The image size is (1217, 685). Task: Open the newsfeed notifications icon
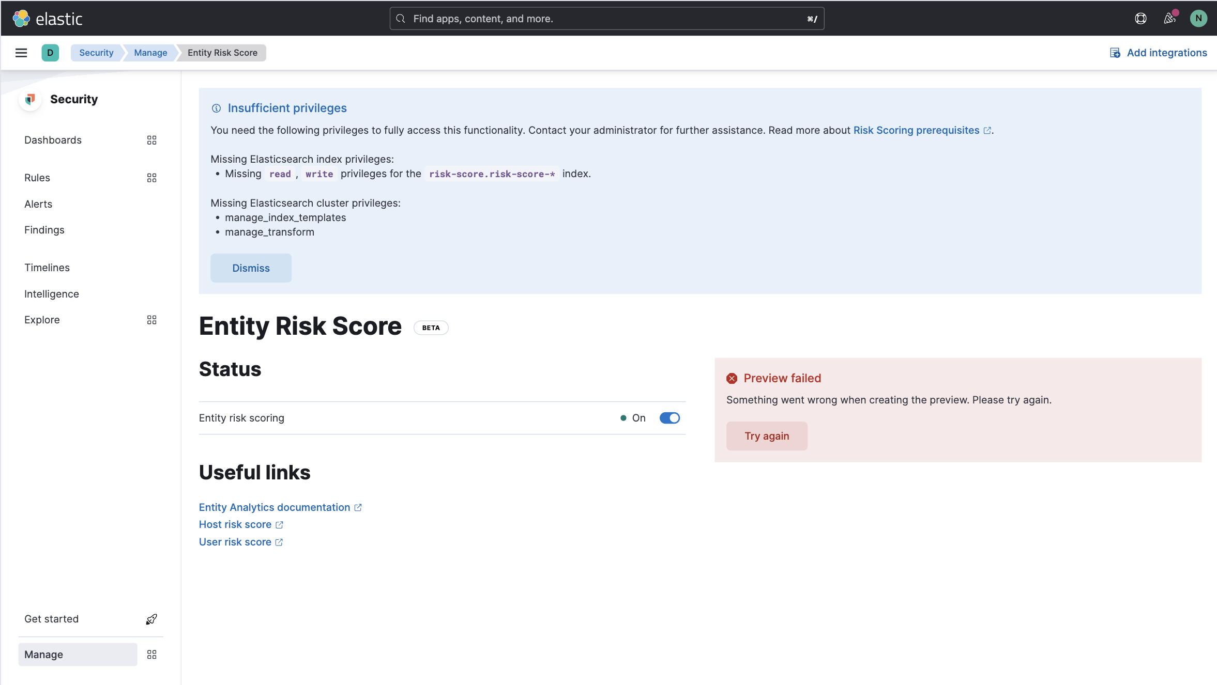pos(1169,19)
